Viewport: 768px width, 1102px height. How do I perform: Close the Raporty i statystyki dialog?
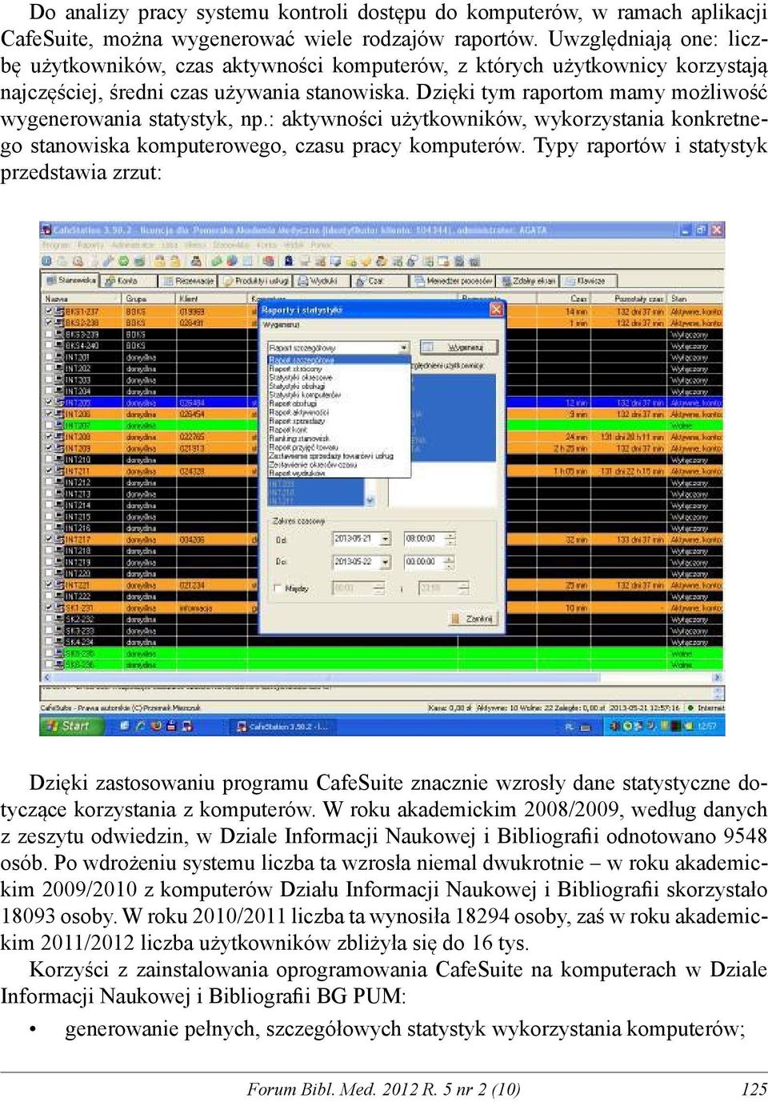coord(496,310)
